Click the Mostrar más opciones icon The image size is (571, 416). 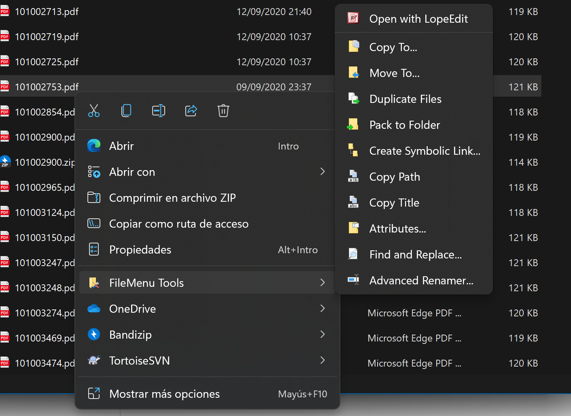coord(94,394)
